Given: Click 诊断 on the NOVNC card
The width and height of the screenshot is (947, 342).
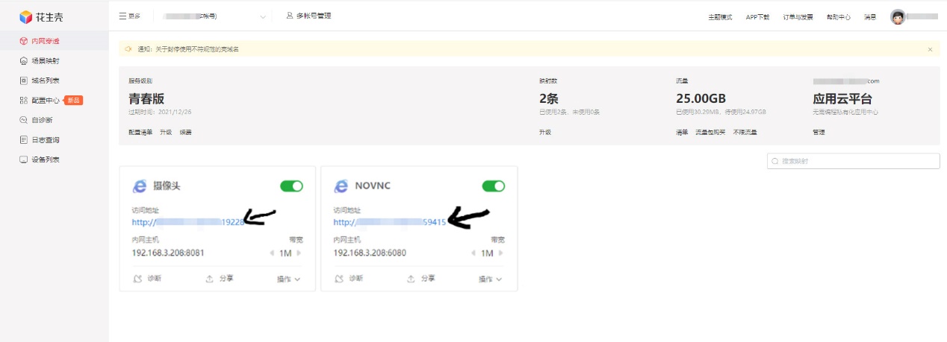Looking at the screenshot, I should coord(349,279).
